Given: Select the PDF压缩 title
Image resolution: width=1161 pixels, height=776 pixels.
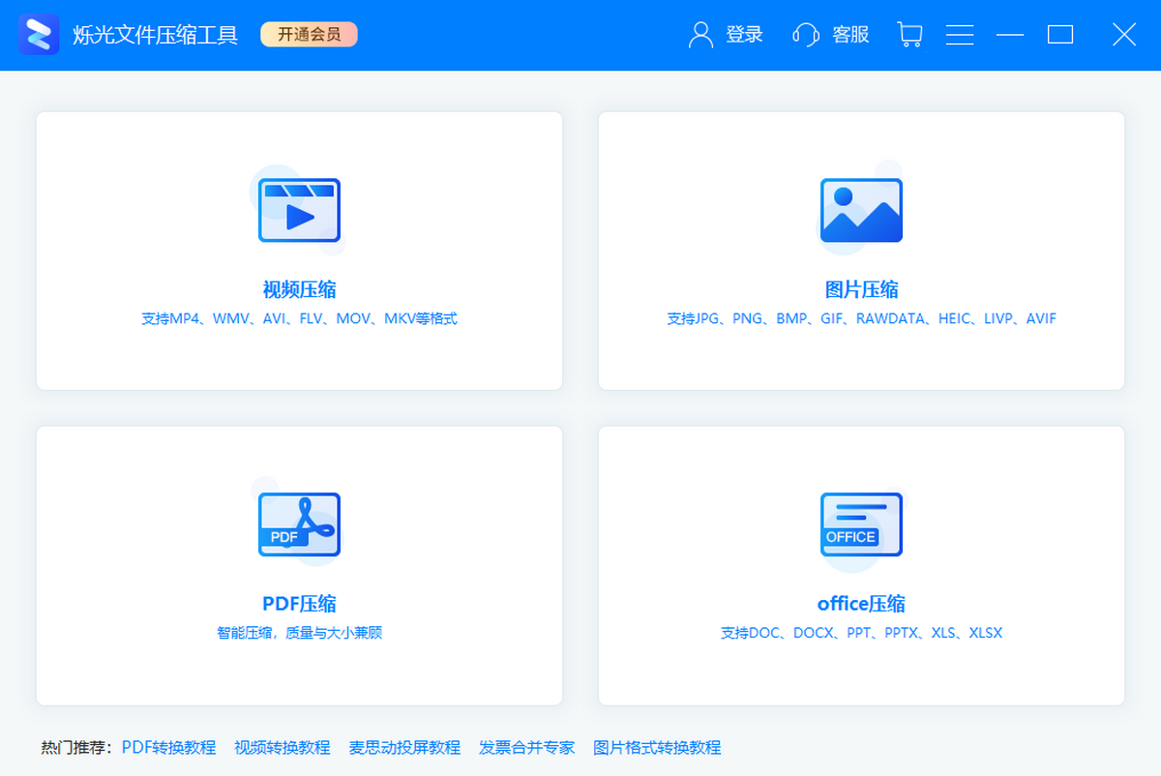Looking at the screenshot, I should pyautogui.click(x=300, y=604).
